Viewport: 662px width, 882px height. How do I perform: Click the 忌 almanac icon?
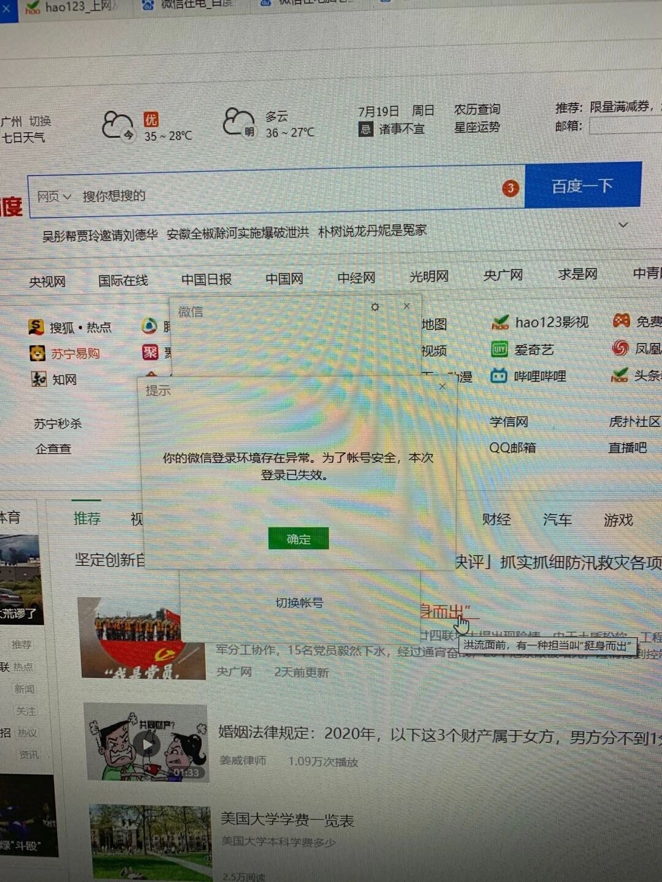click(365, 129)
